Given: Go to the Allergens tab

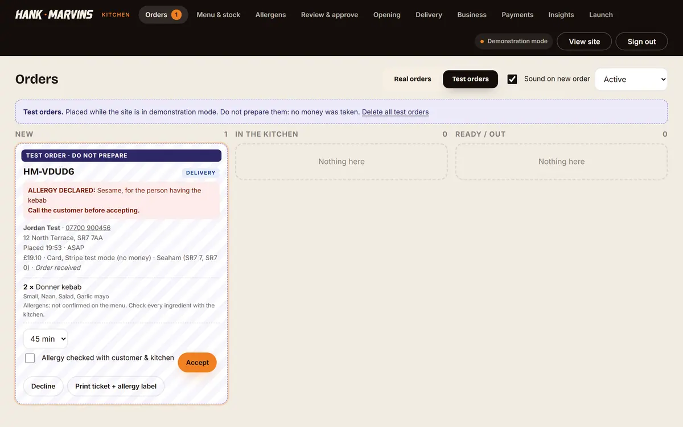Looking at the screenshot, I should [271, 15].
